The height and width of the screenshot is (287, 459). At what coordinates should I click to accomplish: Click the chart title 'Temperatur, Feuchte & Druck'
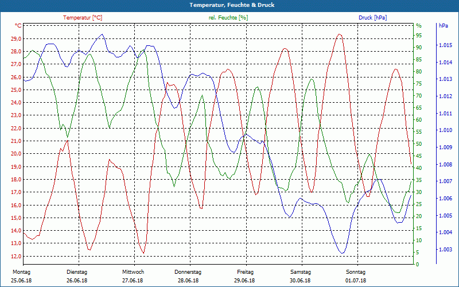click(232, 5)
